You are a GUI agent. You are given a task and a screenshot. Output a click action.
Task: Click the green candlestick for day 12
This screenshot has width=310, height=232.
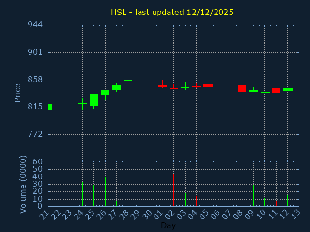point(288,89)
